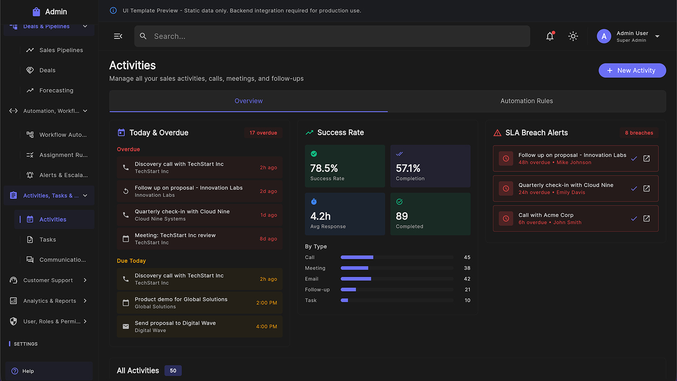
Task: Open Meeting: TechStart Inc review item
Action: tap(199, 239)
